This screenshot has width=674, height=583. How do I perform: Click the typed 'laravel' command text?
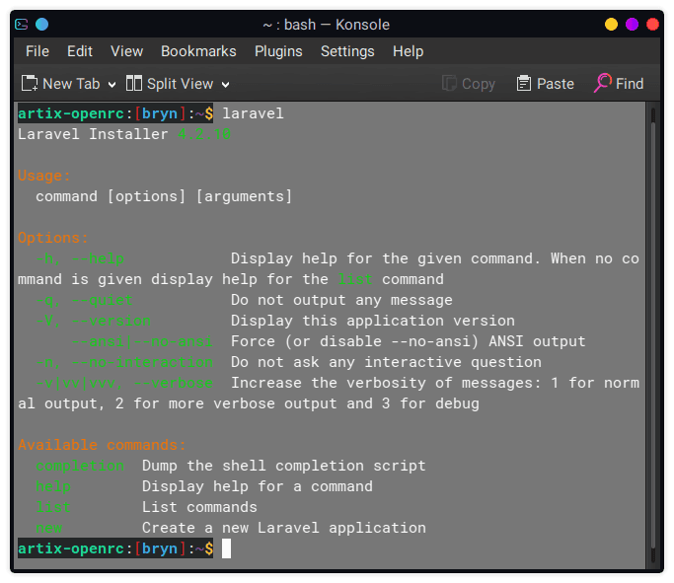pos(253,113)
